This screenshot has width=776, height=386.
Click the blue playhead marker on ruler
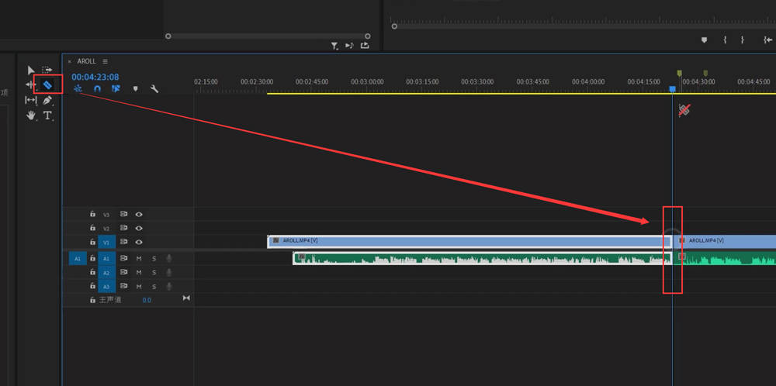pos(672,89)
